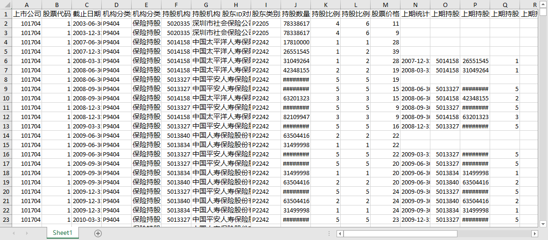Click the horizontal scrollbar right arrow
This screenshot has height=240, width=548.
pos(534,233)
